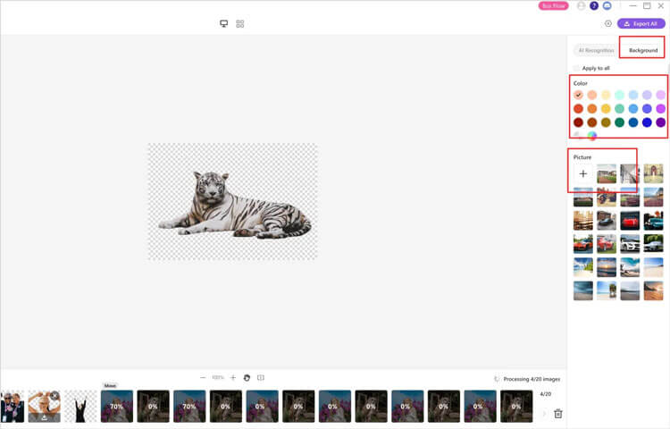The height and width of the screenshot is (429, 670).
Task: Select the light yellow color swatch
Action: pyautogui.click(x=606, y=95)
